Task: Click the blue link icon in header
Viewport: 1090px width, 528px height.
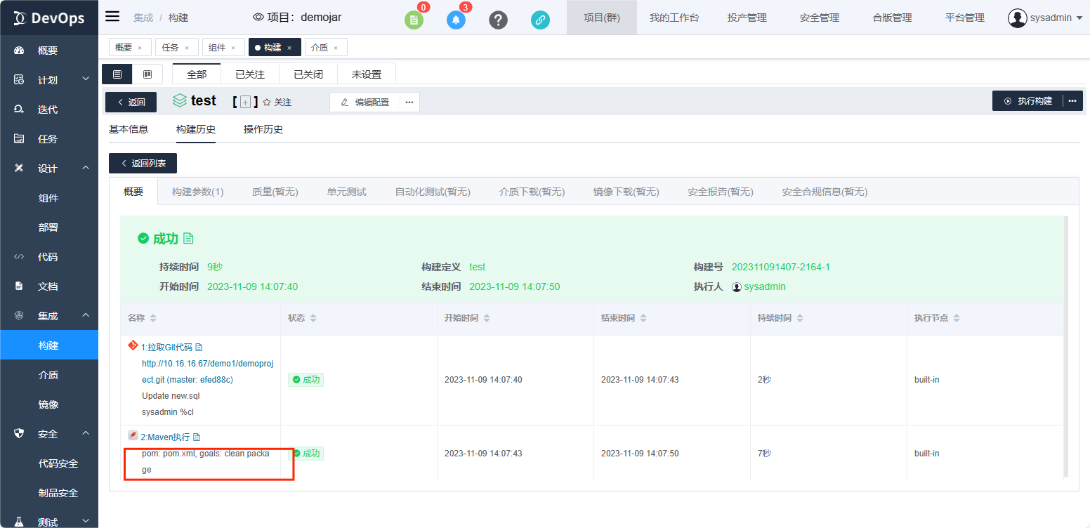Action: point(540,20)
